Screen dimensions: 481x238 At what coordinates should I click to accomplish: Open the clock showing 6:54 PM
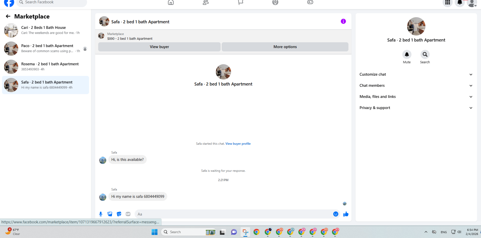point(472,232)
